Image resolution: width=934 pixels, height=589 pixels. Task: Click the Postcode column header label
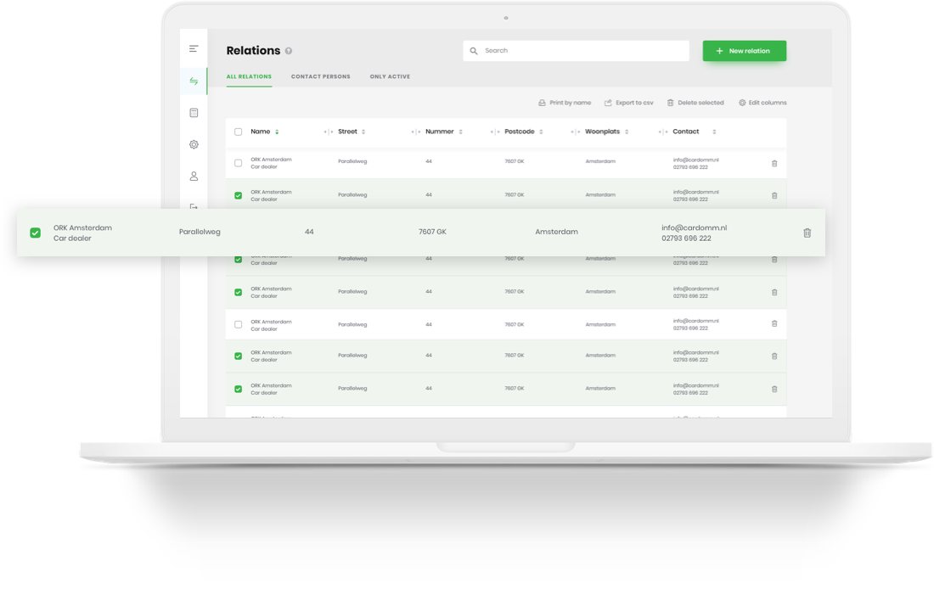point(520,132)
